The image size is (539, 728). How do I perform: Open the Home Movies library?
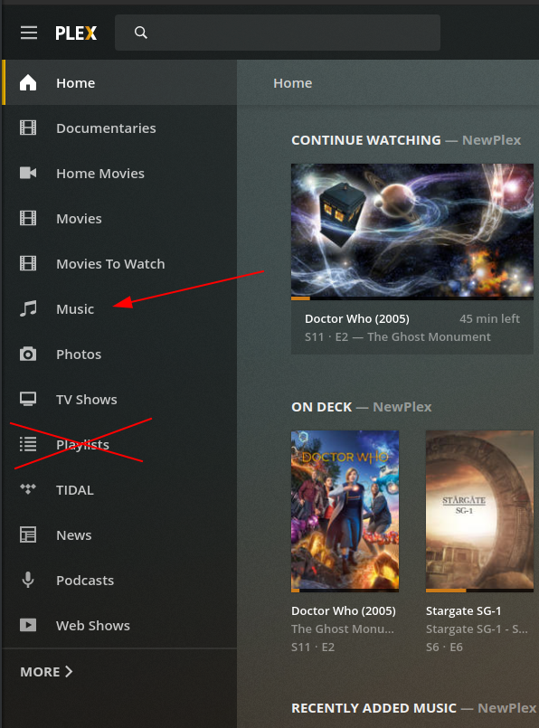point(119,173)
